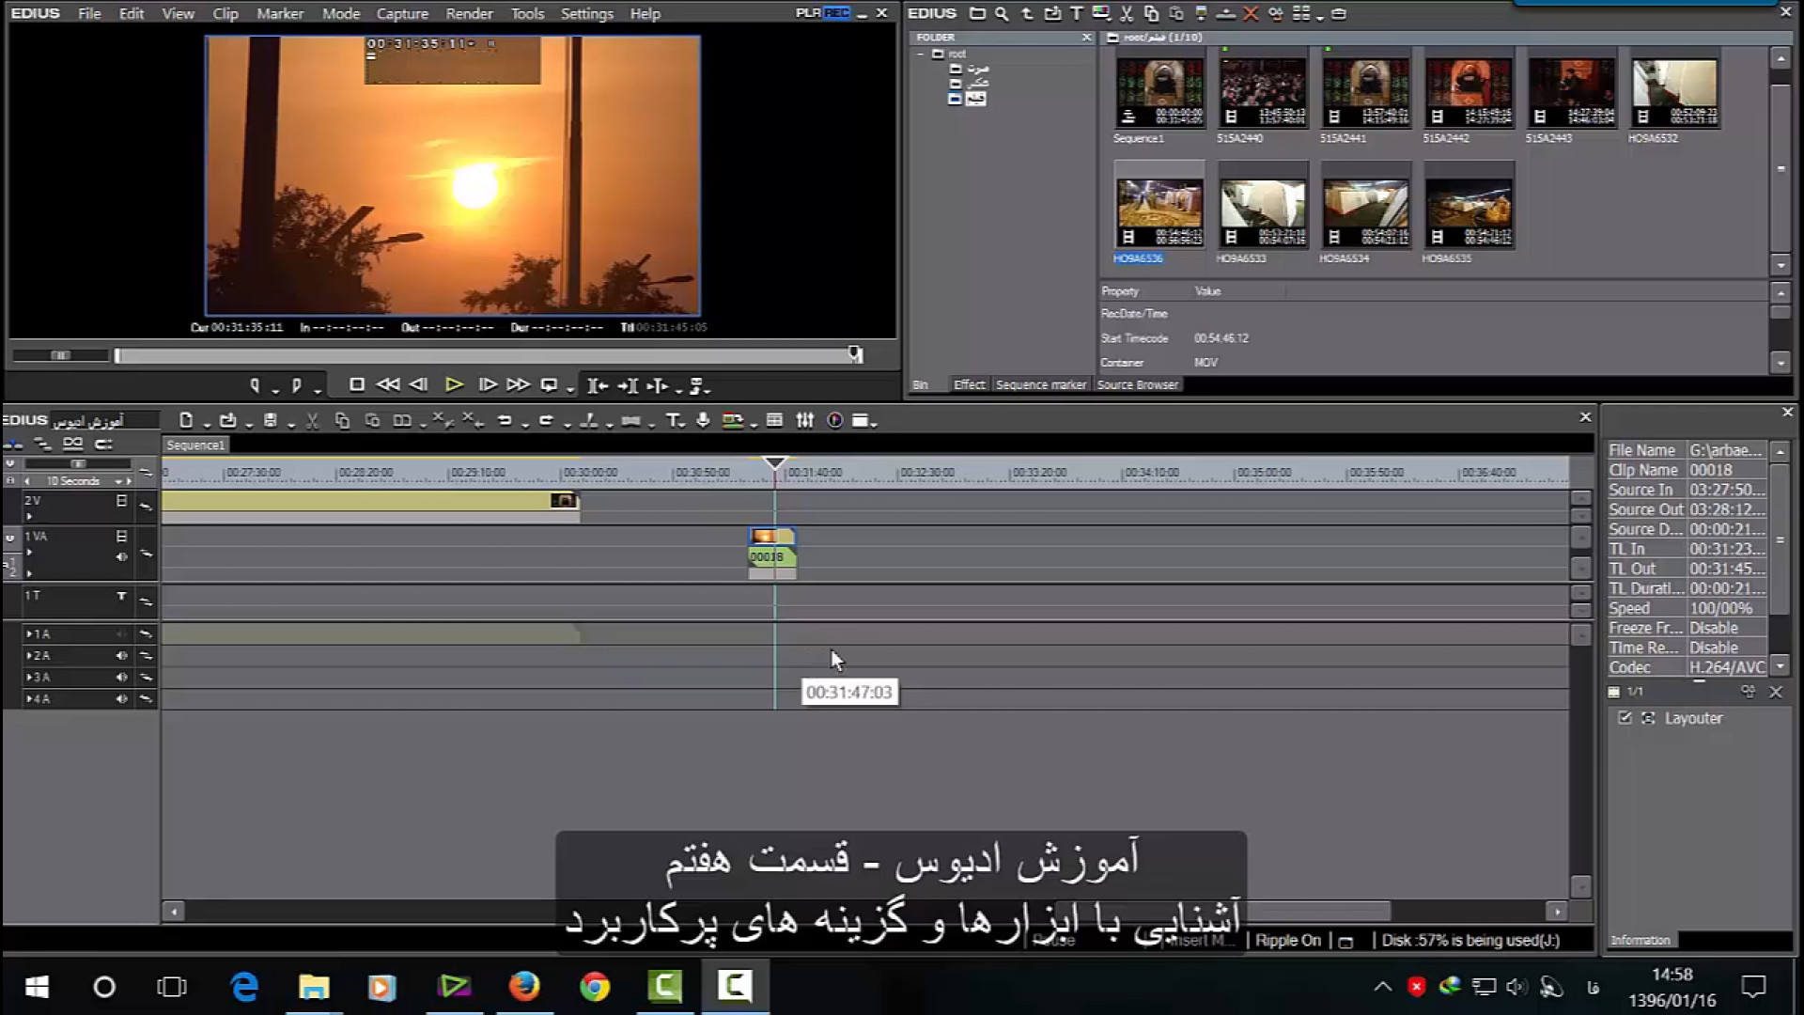This screenshot has height=1015, width=1804.
Task: Mute audio on track 2A
Action: pos(121,656)
